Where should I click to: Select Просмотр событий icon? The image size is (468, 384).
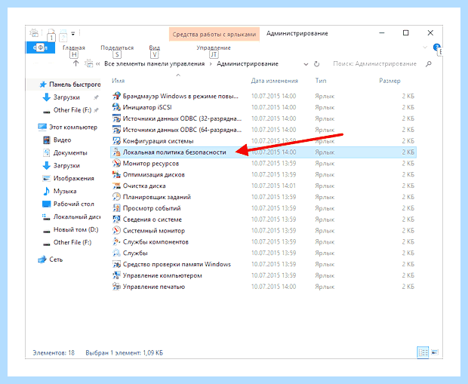116,208
